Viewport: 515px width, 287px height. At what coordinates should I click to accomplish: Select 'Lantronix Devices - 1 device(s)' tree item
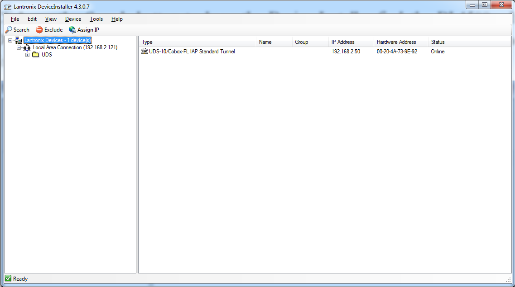tap(58, 40)
